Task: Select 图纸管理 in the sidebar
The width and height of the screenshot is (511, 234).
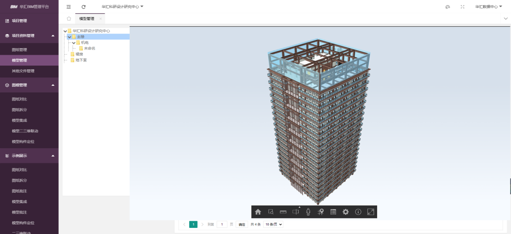Action: (x=20, y=50)
